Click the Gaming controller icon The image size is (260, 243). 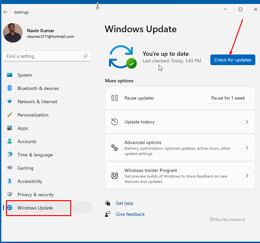(x=10, y=168)
